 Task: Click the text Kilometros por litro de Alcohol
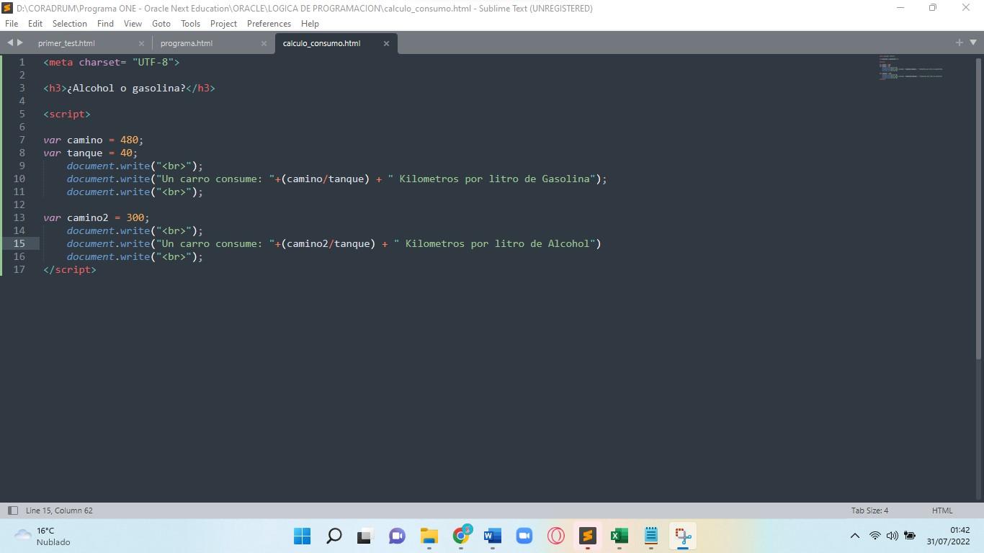pos(498,243)
